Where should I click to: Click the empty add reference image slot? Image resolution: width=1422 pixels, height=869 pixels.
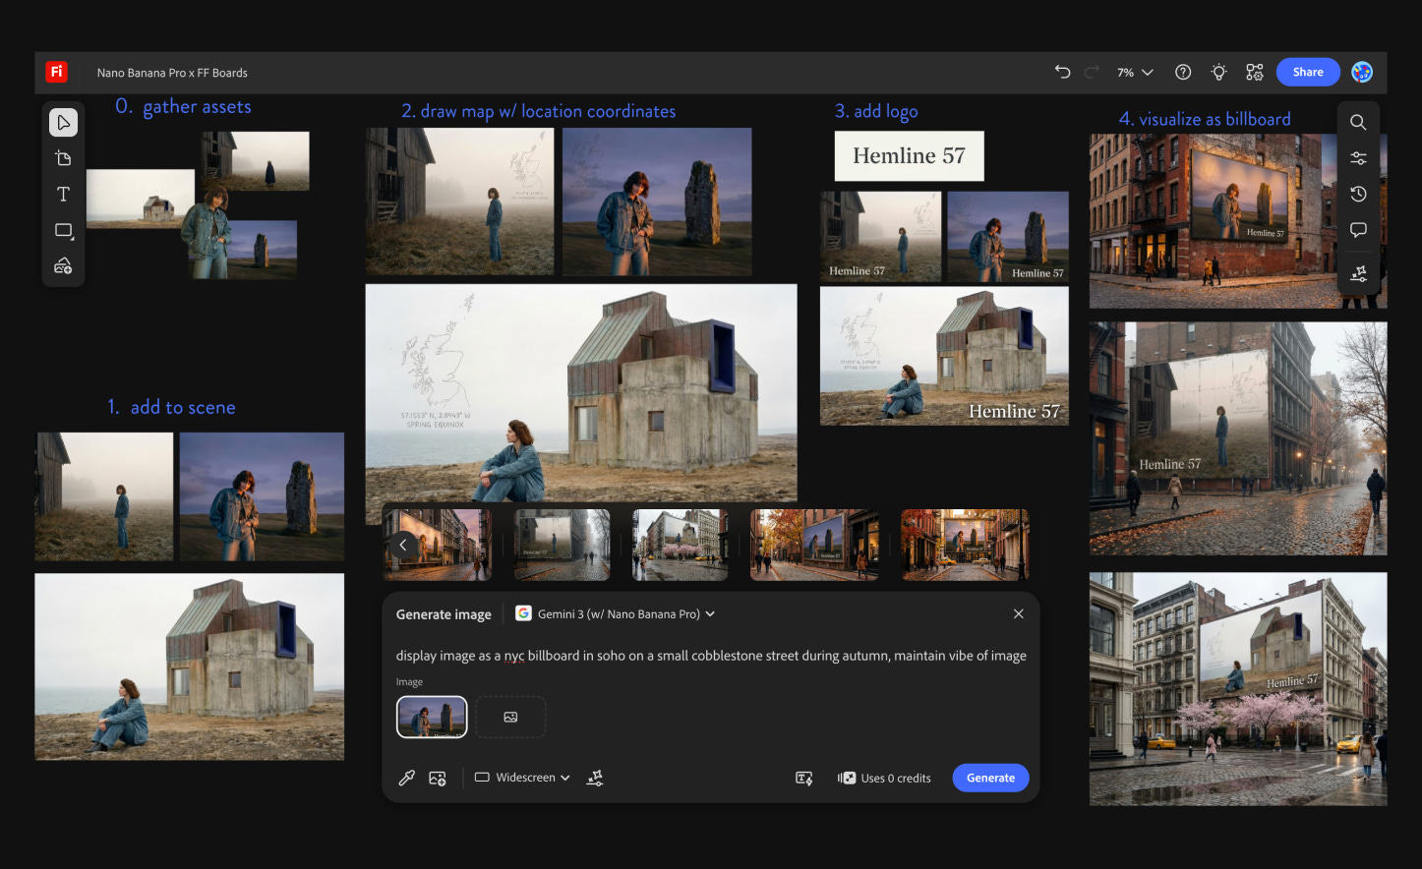pos(510,718)
